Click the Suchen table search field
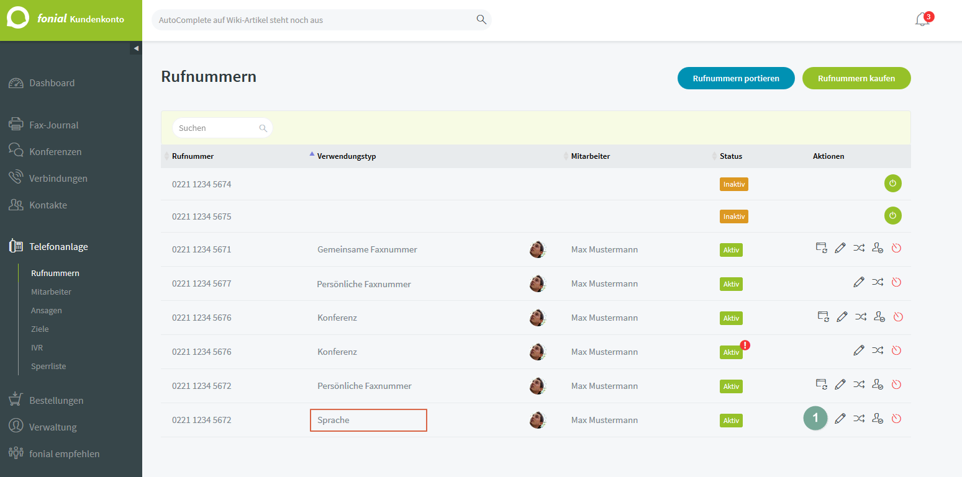 [217, 128]
